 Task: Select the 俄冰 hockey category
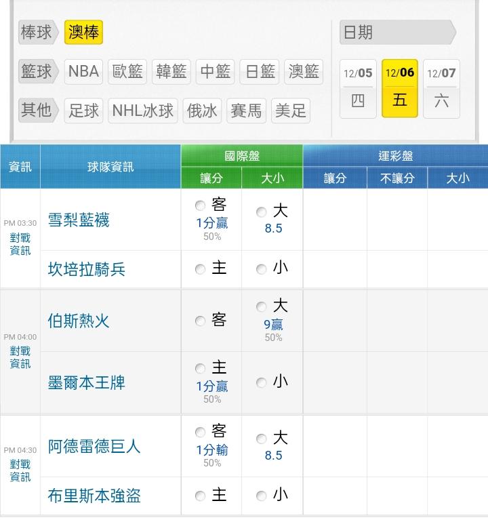(x=202, y=111)
